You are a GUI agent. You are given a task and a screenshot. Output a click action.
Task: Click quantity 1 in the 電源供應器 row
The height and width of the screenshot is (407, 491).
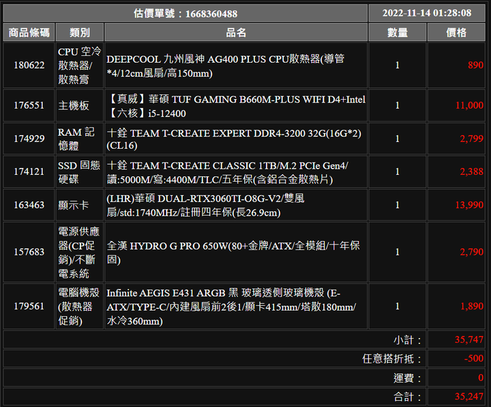point(398,252)
